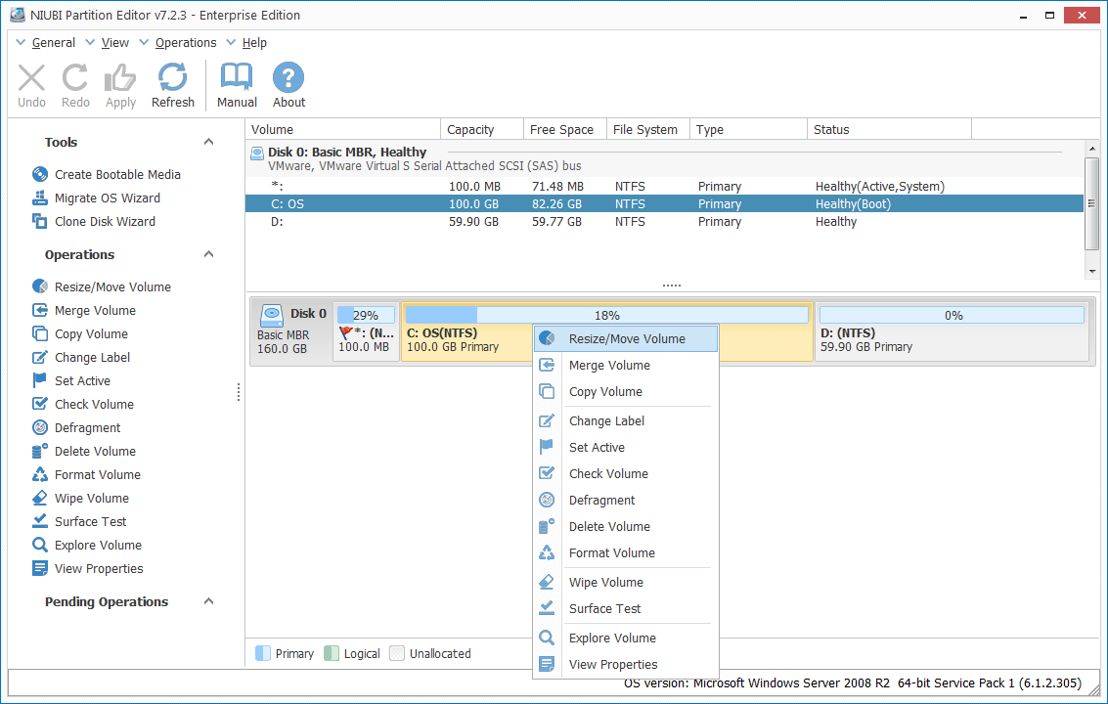1108x704 pixels.
Task: Select the 100.0 MB system partition block
Action: [x=366, y=332]
